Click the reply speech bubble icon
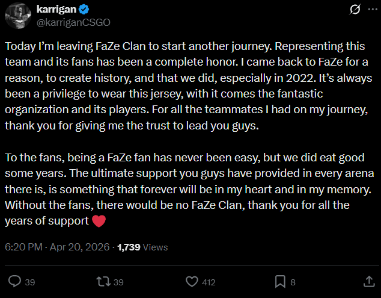381x298 pixels. tap(16, 281)
